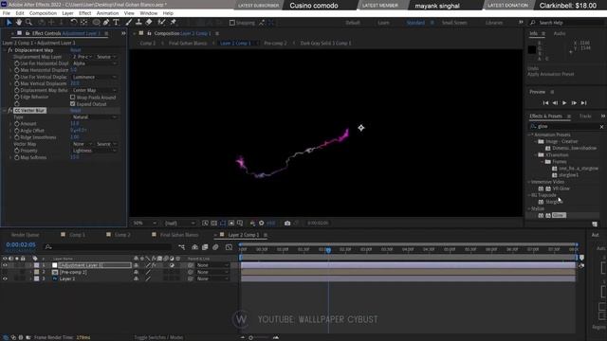Enable the Snapping checkbox
This screenshot has width=607, height=341.
click(x=231, y=23)
